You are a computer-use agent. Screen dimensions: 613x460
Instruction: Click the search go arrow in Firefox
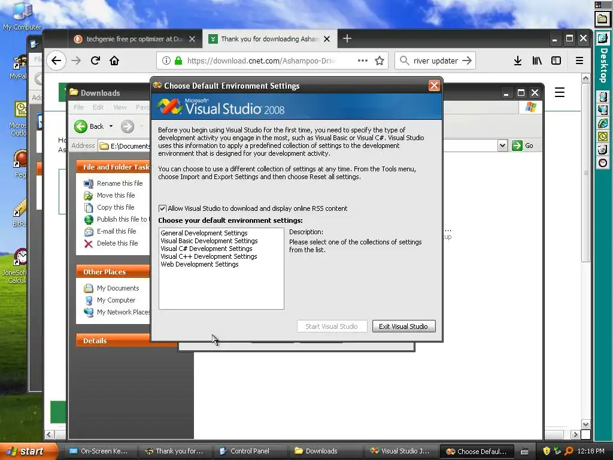(466, 60)
